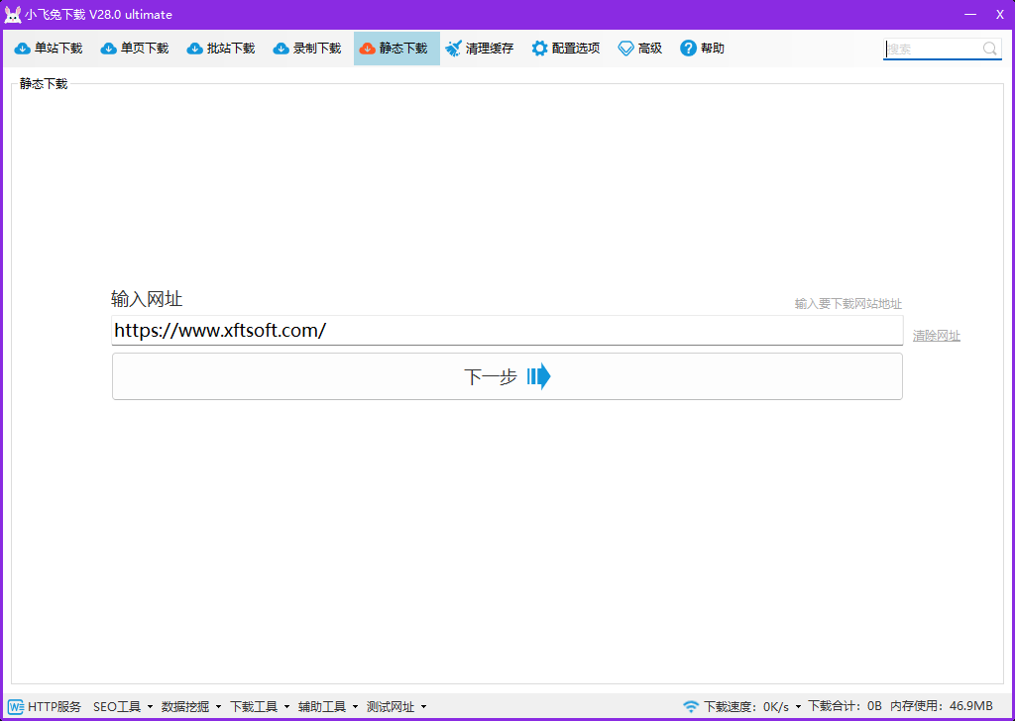The image size is (1015, 721).
Task: Click the URL input field
Action: 507,331
